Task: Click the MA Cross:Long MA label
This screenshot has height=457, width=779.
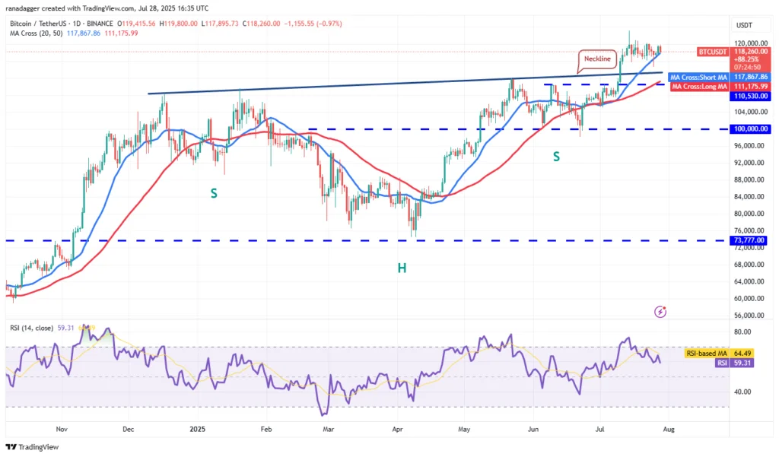Action: (x=700, y=87)
